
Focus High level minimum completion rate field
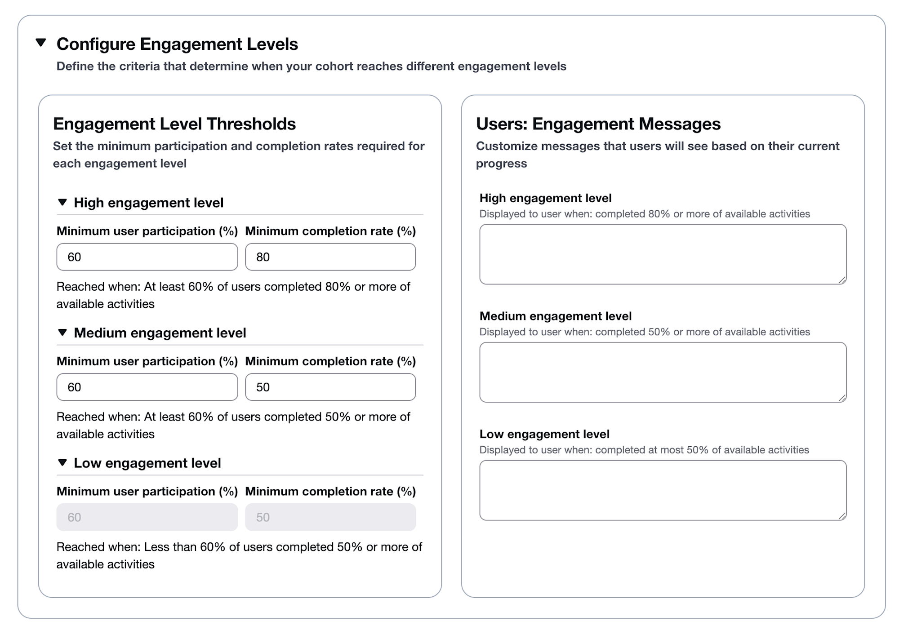pos(330,257)
